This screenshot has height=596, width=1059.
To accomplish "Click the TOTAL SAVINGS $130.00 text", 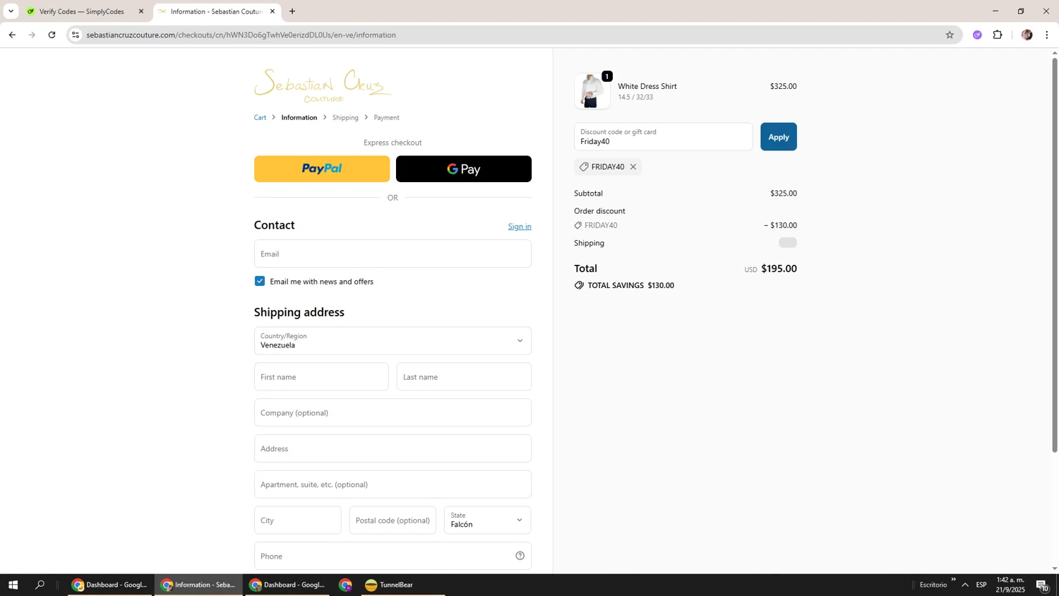I will point(630,285).
